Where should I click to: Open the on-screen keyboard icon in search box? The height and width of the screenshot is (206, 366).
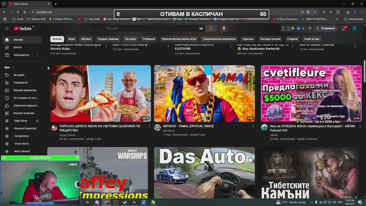coord(201,28)
